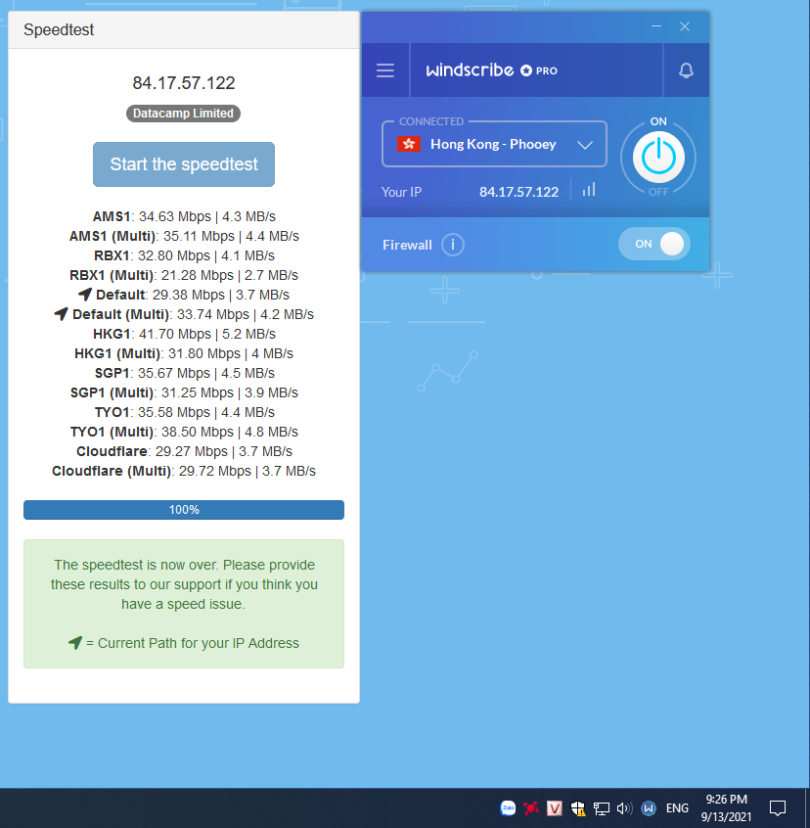Click the volume speaker tray icon
This screenshot has width=810, height=828.
(624, 807)
